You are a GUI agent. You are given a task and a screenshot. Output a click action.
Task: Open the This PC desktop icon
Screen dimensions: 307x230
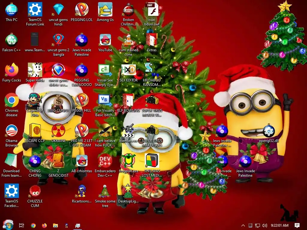tap(12, 10)
